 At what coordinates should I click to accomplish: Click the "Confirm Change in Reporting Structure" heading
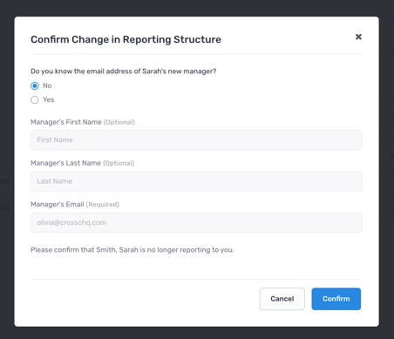point(126,39)
